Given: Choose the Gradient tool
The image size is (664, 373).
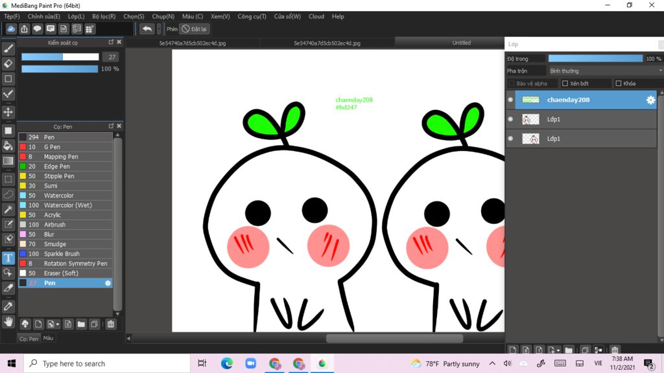Looking at the screenshot, I should 8,161.
